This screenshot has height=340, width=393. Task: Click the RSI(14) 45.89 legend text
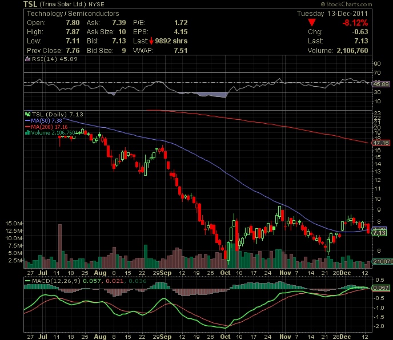coord(55,59)
